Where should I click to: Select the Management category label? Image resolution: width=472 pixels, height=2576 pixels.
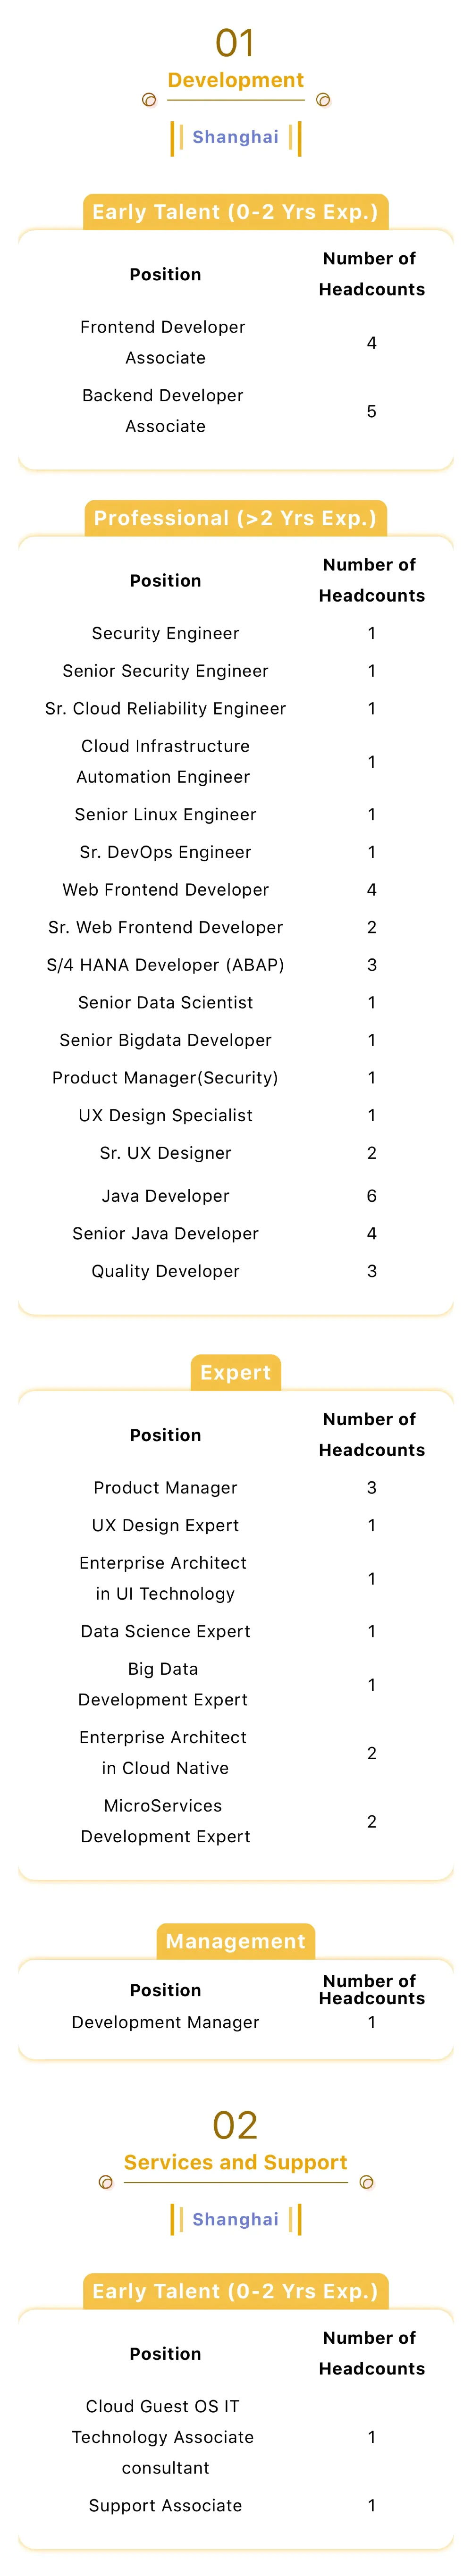point(236,1941)
